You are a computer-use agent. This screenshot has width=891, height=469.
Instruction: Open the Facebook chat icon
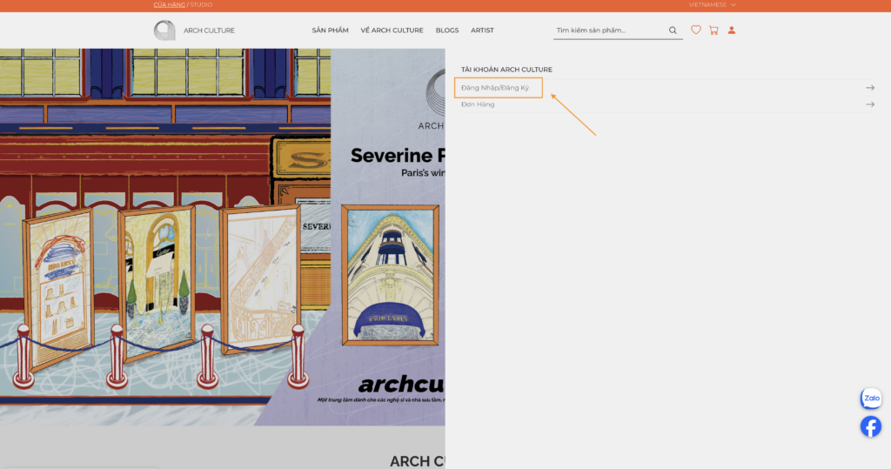tap(870, 426)
